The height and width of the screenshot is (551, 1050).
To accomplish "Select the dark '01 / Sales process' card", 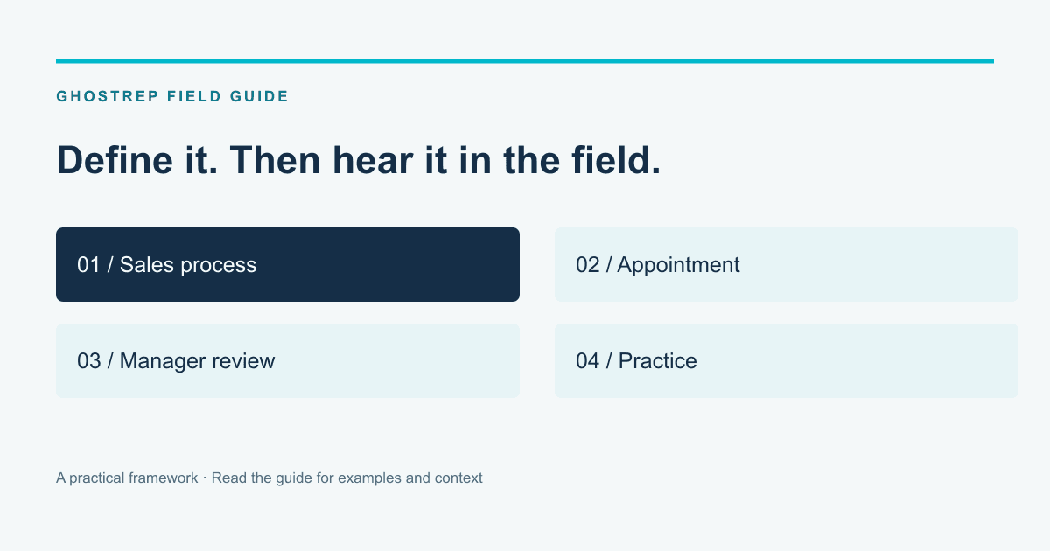I will tap(288, 264).
